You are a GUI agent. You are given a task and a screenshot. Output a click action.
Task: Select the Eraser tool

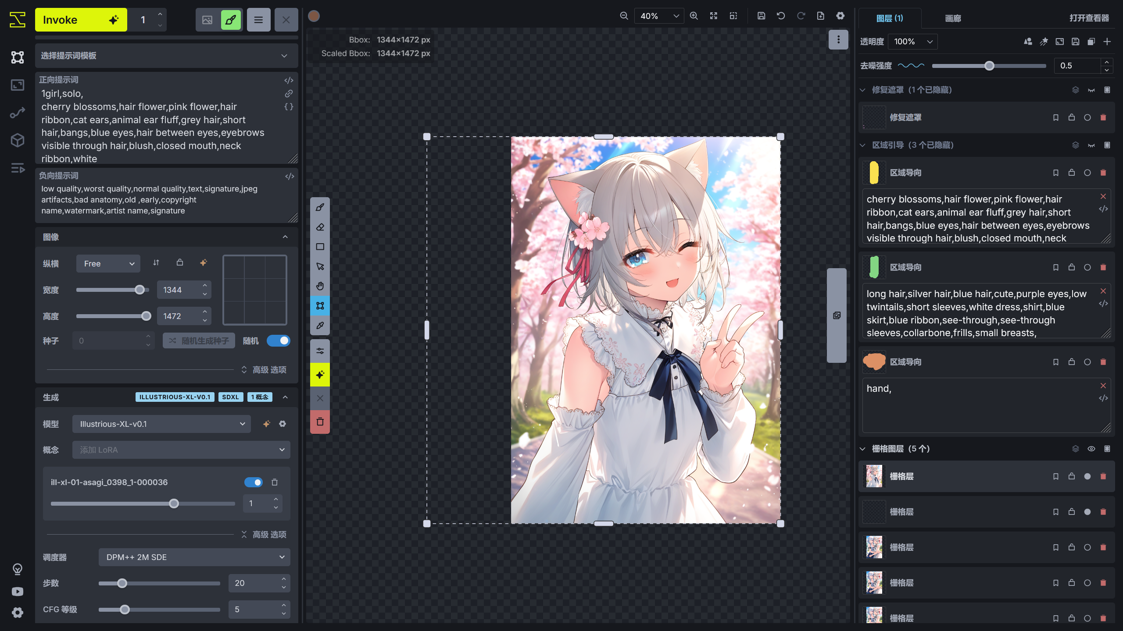(320, 227)
